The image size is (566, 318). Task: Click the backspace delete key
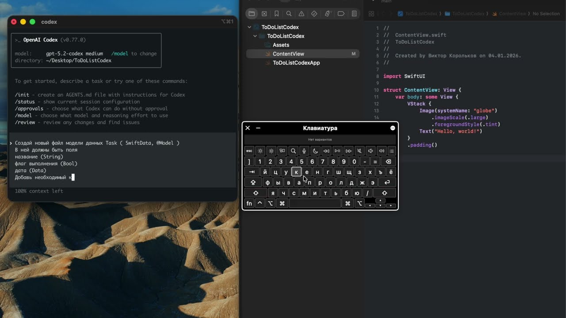(x=388, y=162)
